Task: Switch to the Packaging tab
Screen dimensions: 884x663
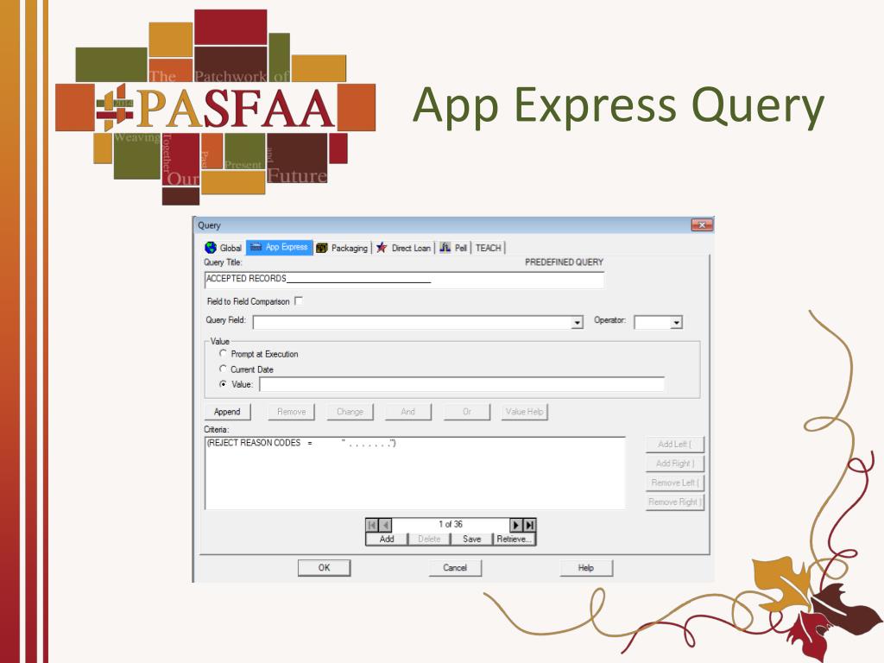Action: [342, 248]
